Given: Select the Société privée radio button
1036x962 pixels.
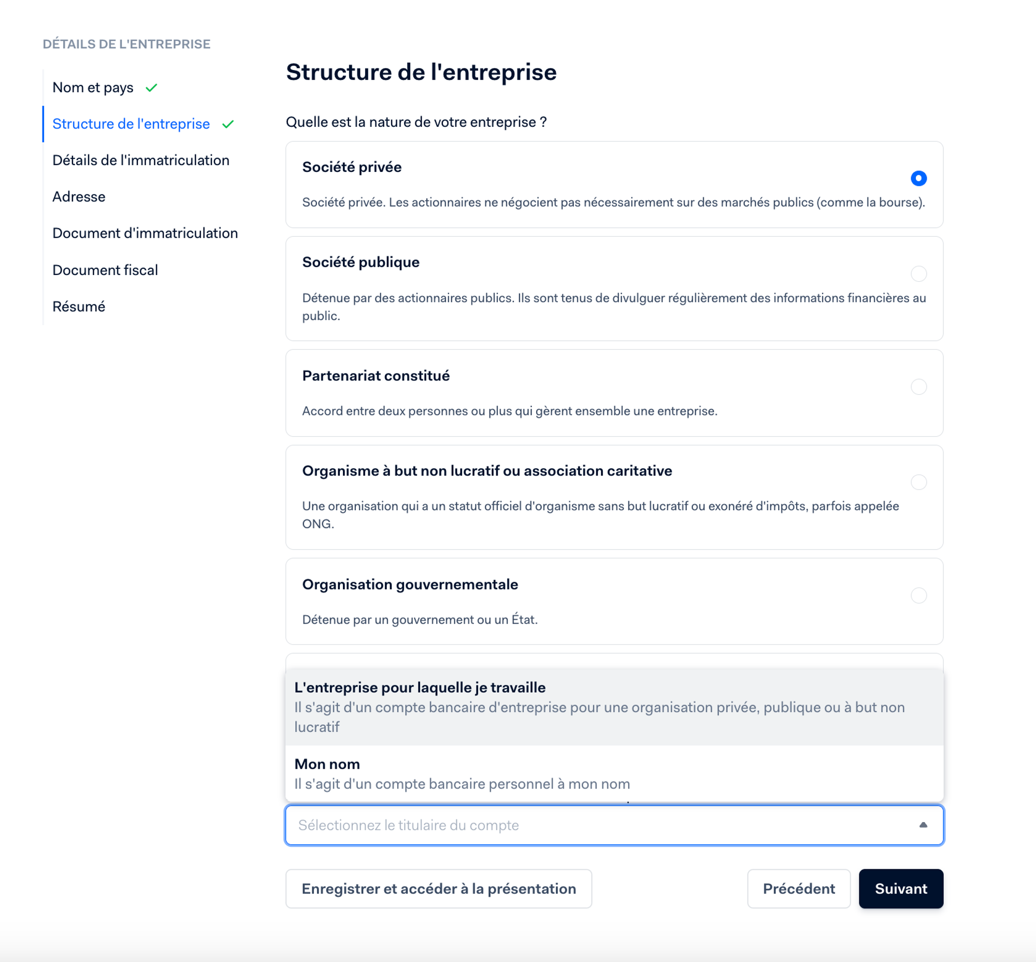Looking at the screenshot, I should [918, 179].
